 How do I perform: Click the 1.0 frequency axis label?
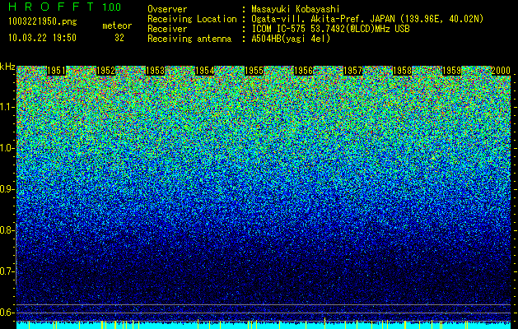[7, 148]
